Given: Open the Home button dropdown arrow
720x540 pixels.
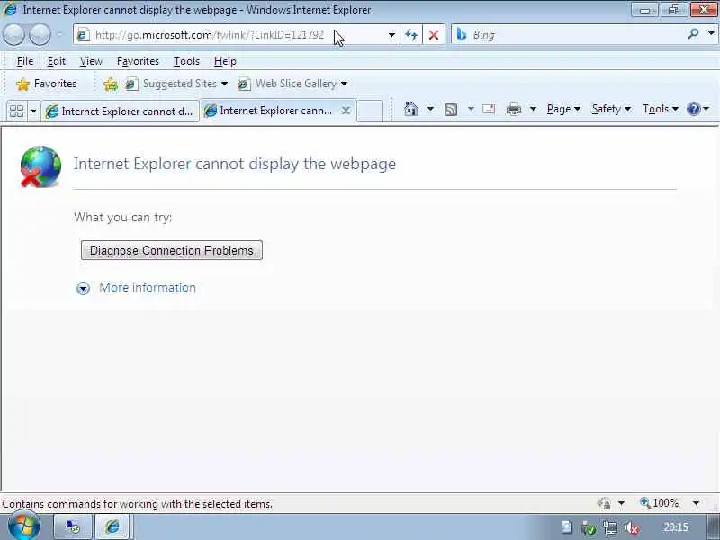Looking at the screenshot, I should coord(430,109).
